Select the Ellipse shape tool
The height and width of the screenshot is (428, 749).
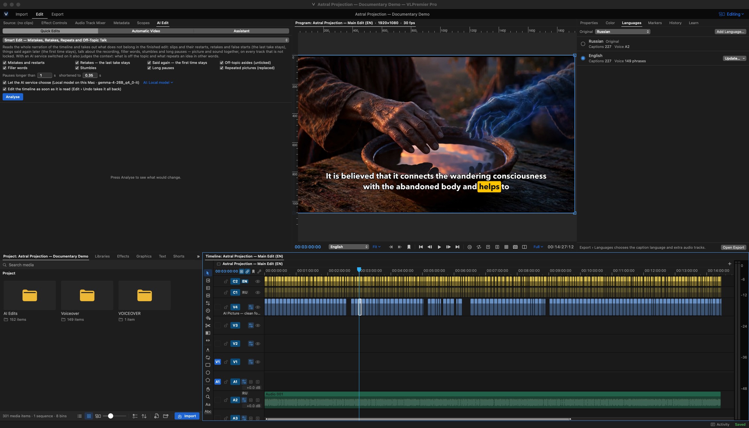click(208, 373)
